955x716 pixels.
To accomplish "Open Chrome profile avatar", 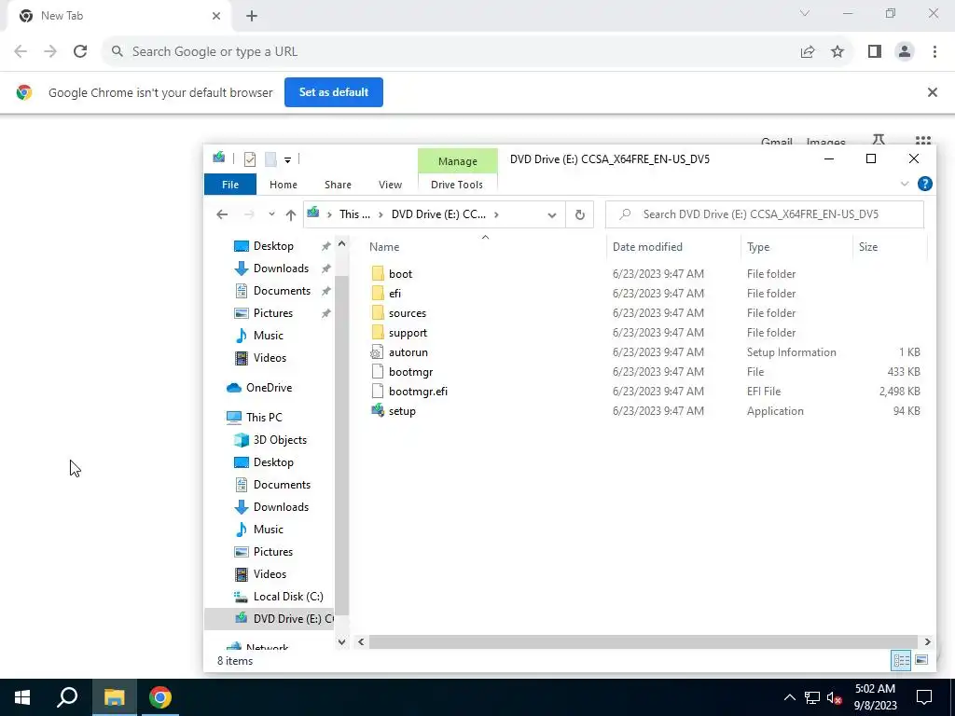I will pos(905,52).
